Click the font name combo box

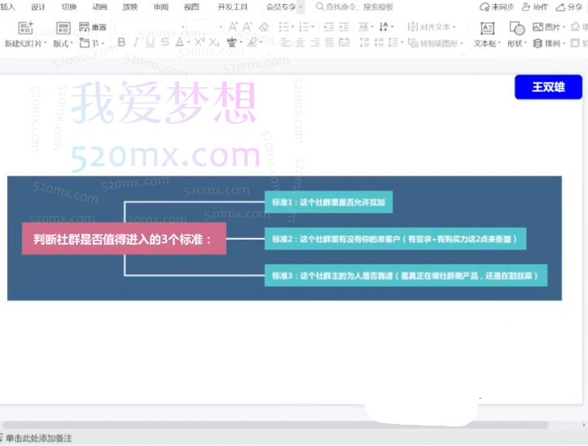[x=150, y=27]
